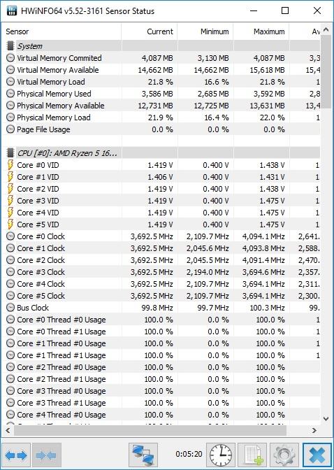The image size is (334, 470).
Task: Select the Page File Usage row
Action: point(163,129)
